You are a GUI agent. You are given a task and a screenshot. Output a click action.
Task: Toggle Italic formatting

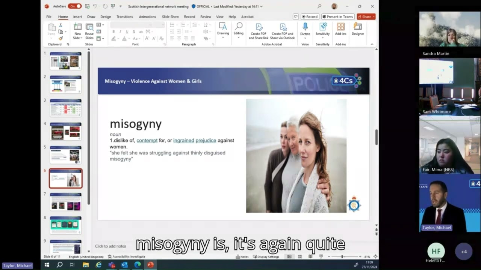pyautogui.click(x=121, y=31)
